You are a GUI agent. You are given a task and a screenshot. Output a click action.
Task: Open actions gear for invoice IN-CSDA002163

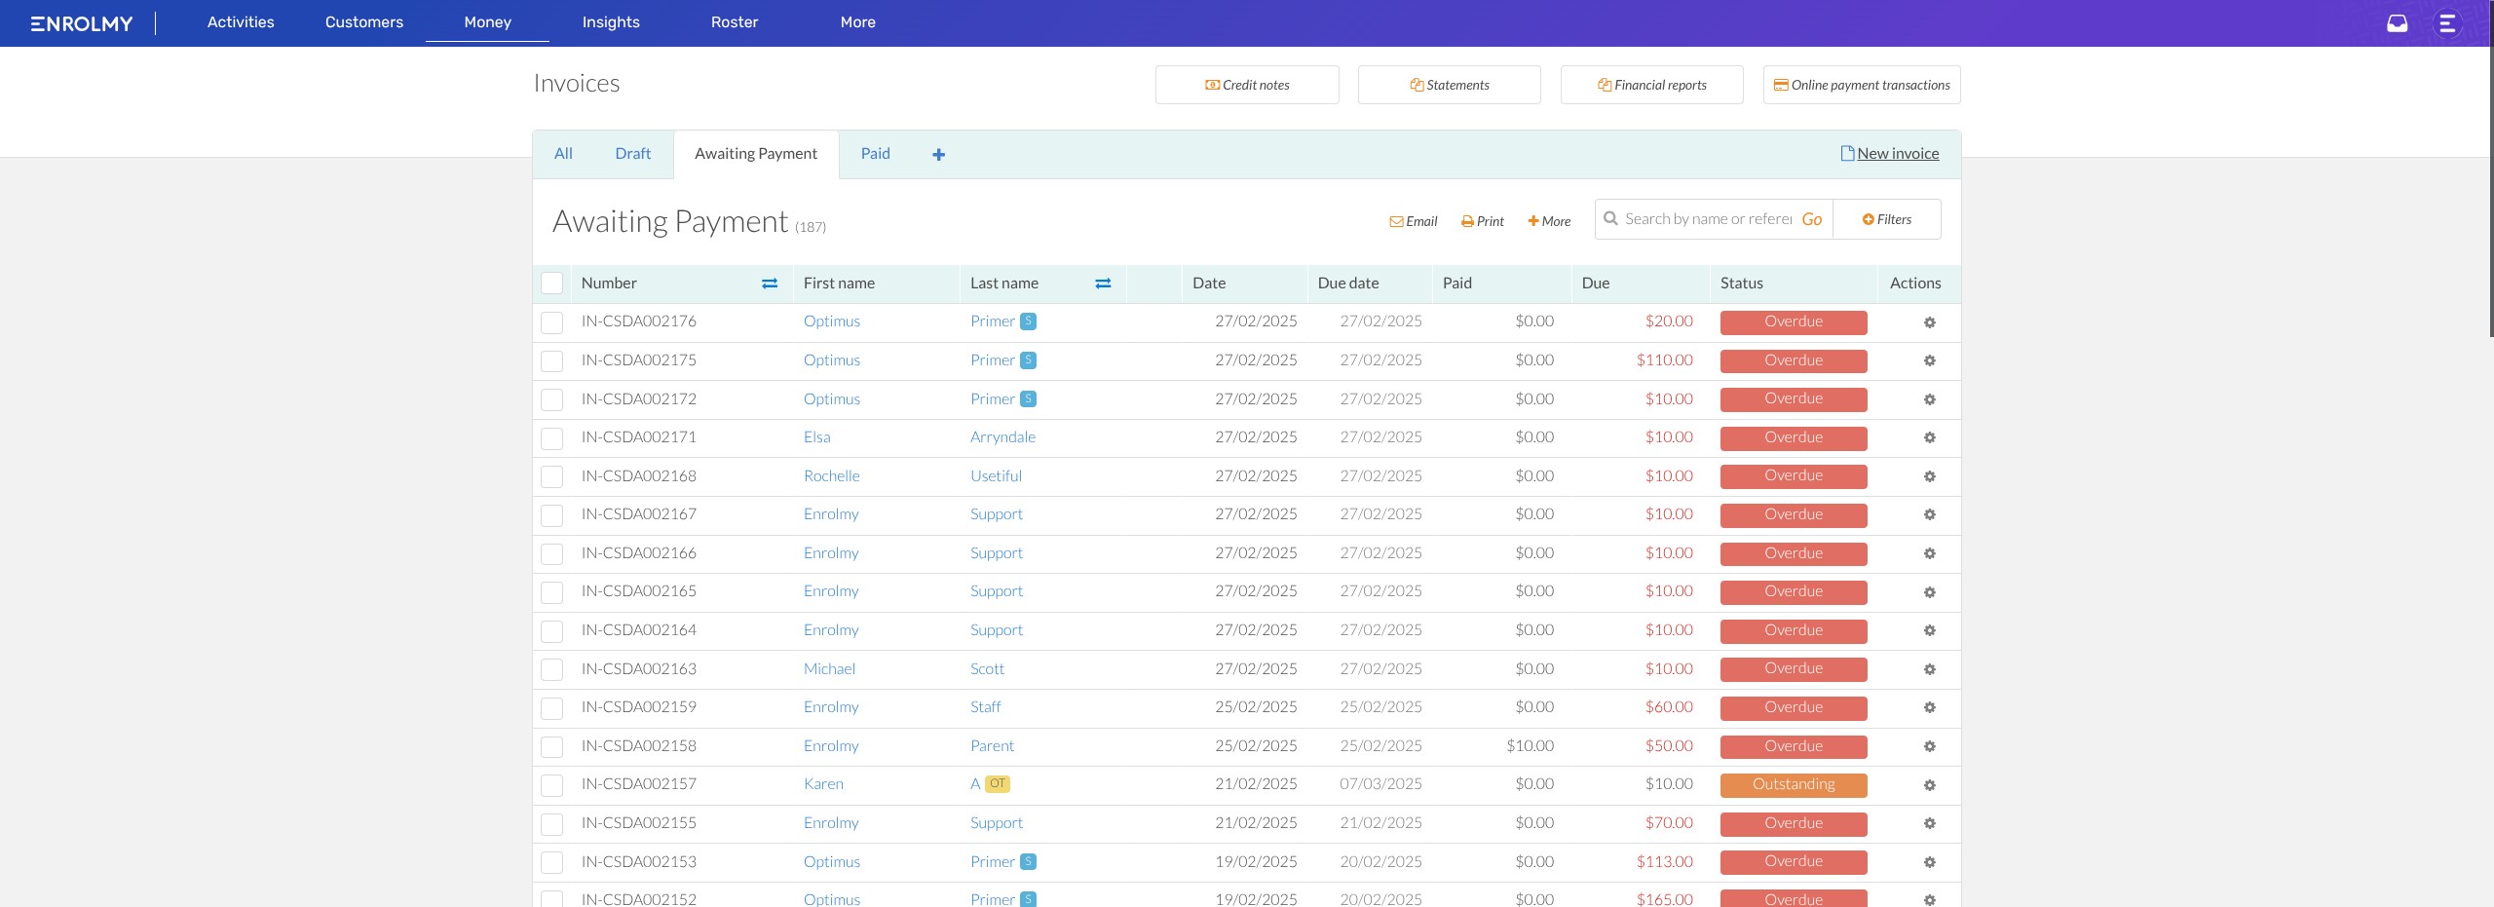pos(1929,669)
